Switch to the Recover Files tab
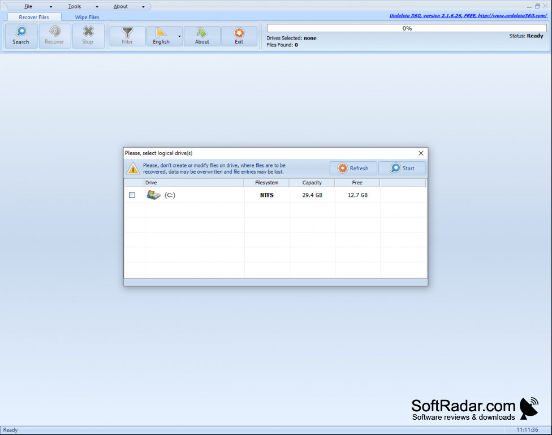The width and height of the screenshot is (552, 435). [34, 17]
